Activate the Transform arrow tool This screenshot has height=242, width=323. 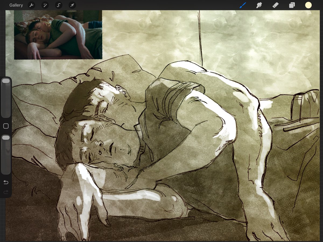(72, 5)
